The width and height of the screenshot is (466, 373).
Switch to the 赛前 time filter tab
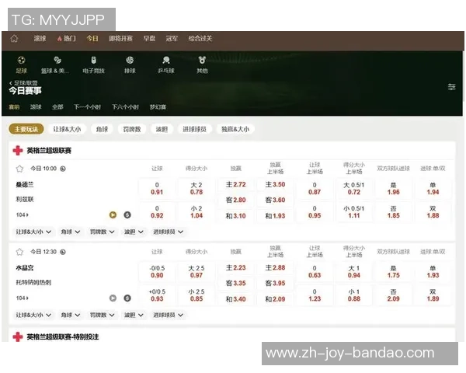(14, 106)
